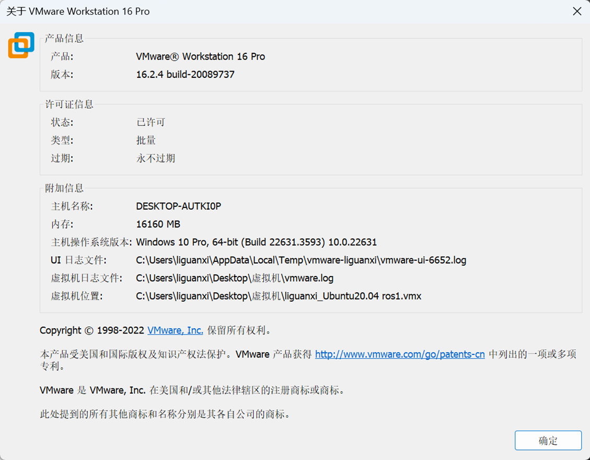Click the 此处提到的所有其他商标 trademark notice line
Viewport: 590px width, 460px height.
coord(166,414)
